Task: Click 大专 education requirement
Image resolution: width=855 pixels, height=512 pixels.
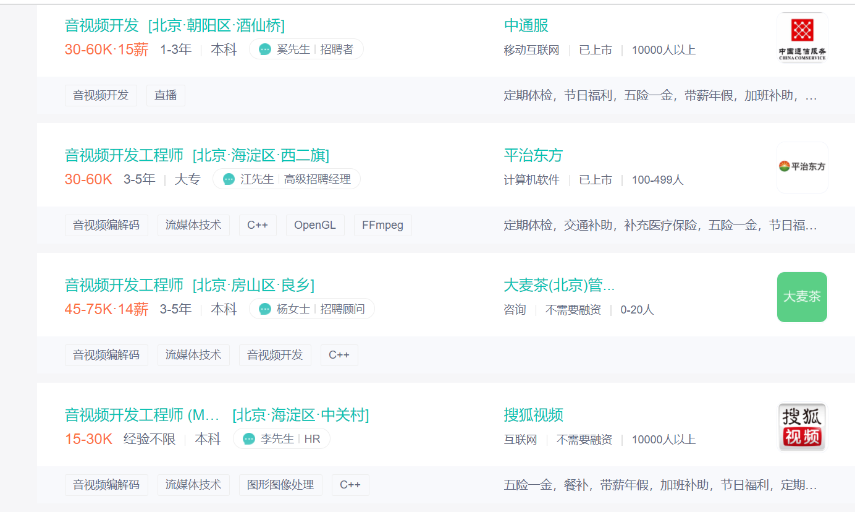Action: point(188,179)
